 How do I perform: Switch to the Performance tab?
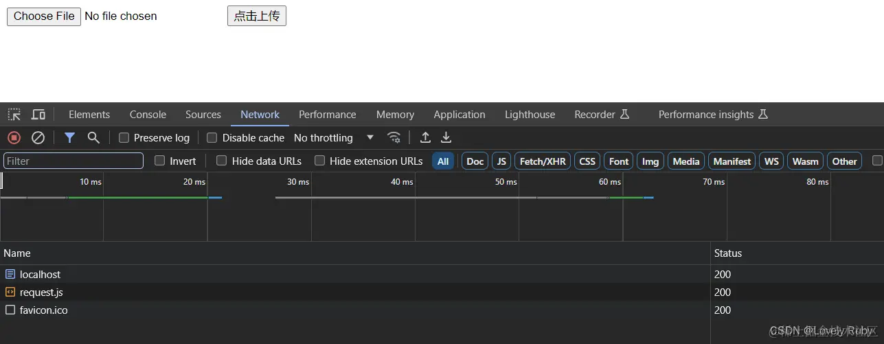pyautogui.click(x=328, y=115)
